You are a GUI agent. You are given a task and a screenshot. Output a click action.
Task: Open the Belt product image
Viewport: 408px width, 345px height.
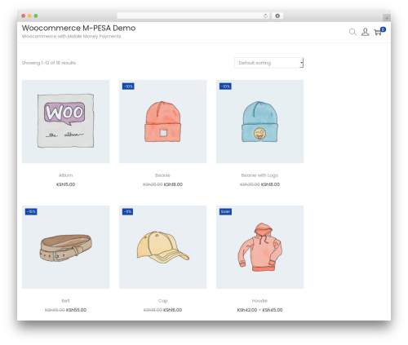tap(65, 247)
